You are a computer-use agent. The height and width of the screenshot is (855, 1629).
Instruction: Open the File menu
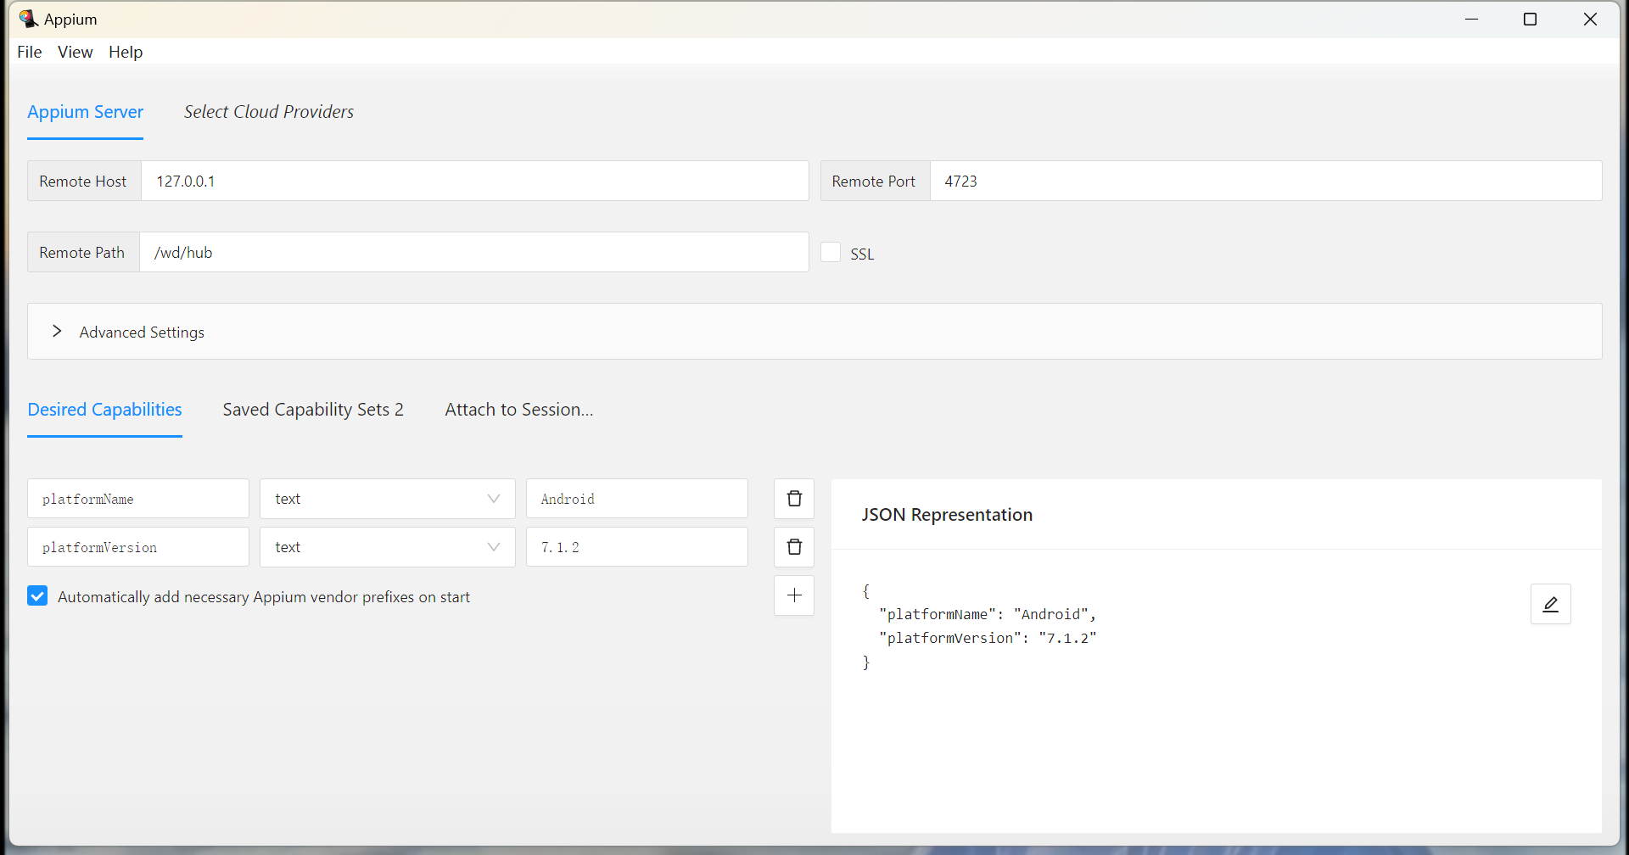pyautogui.click(x=30, y=52)
